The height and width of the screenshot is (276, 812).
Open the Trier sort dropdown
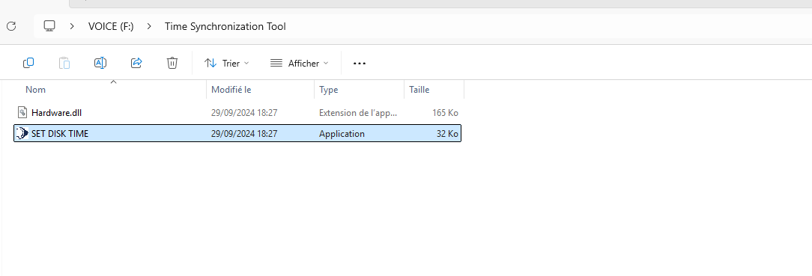pyautogui.click(x=227, y=63)
